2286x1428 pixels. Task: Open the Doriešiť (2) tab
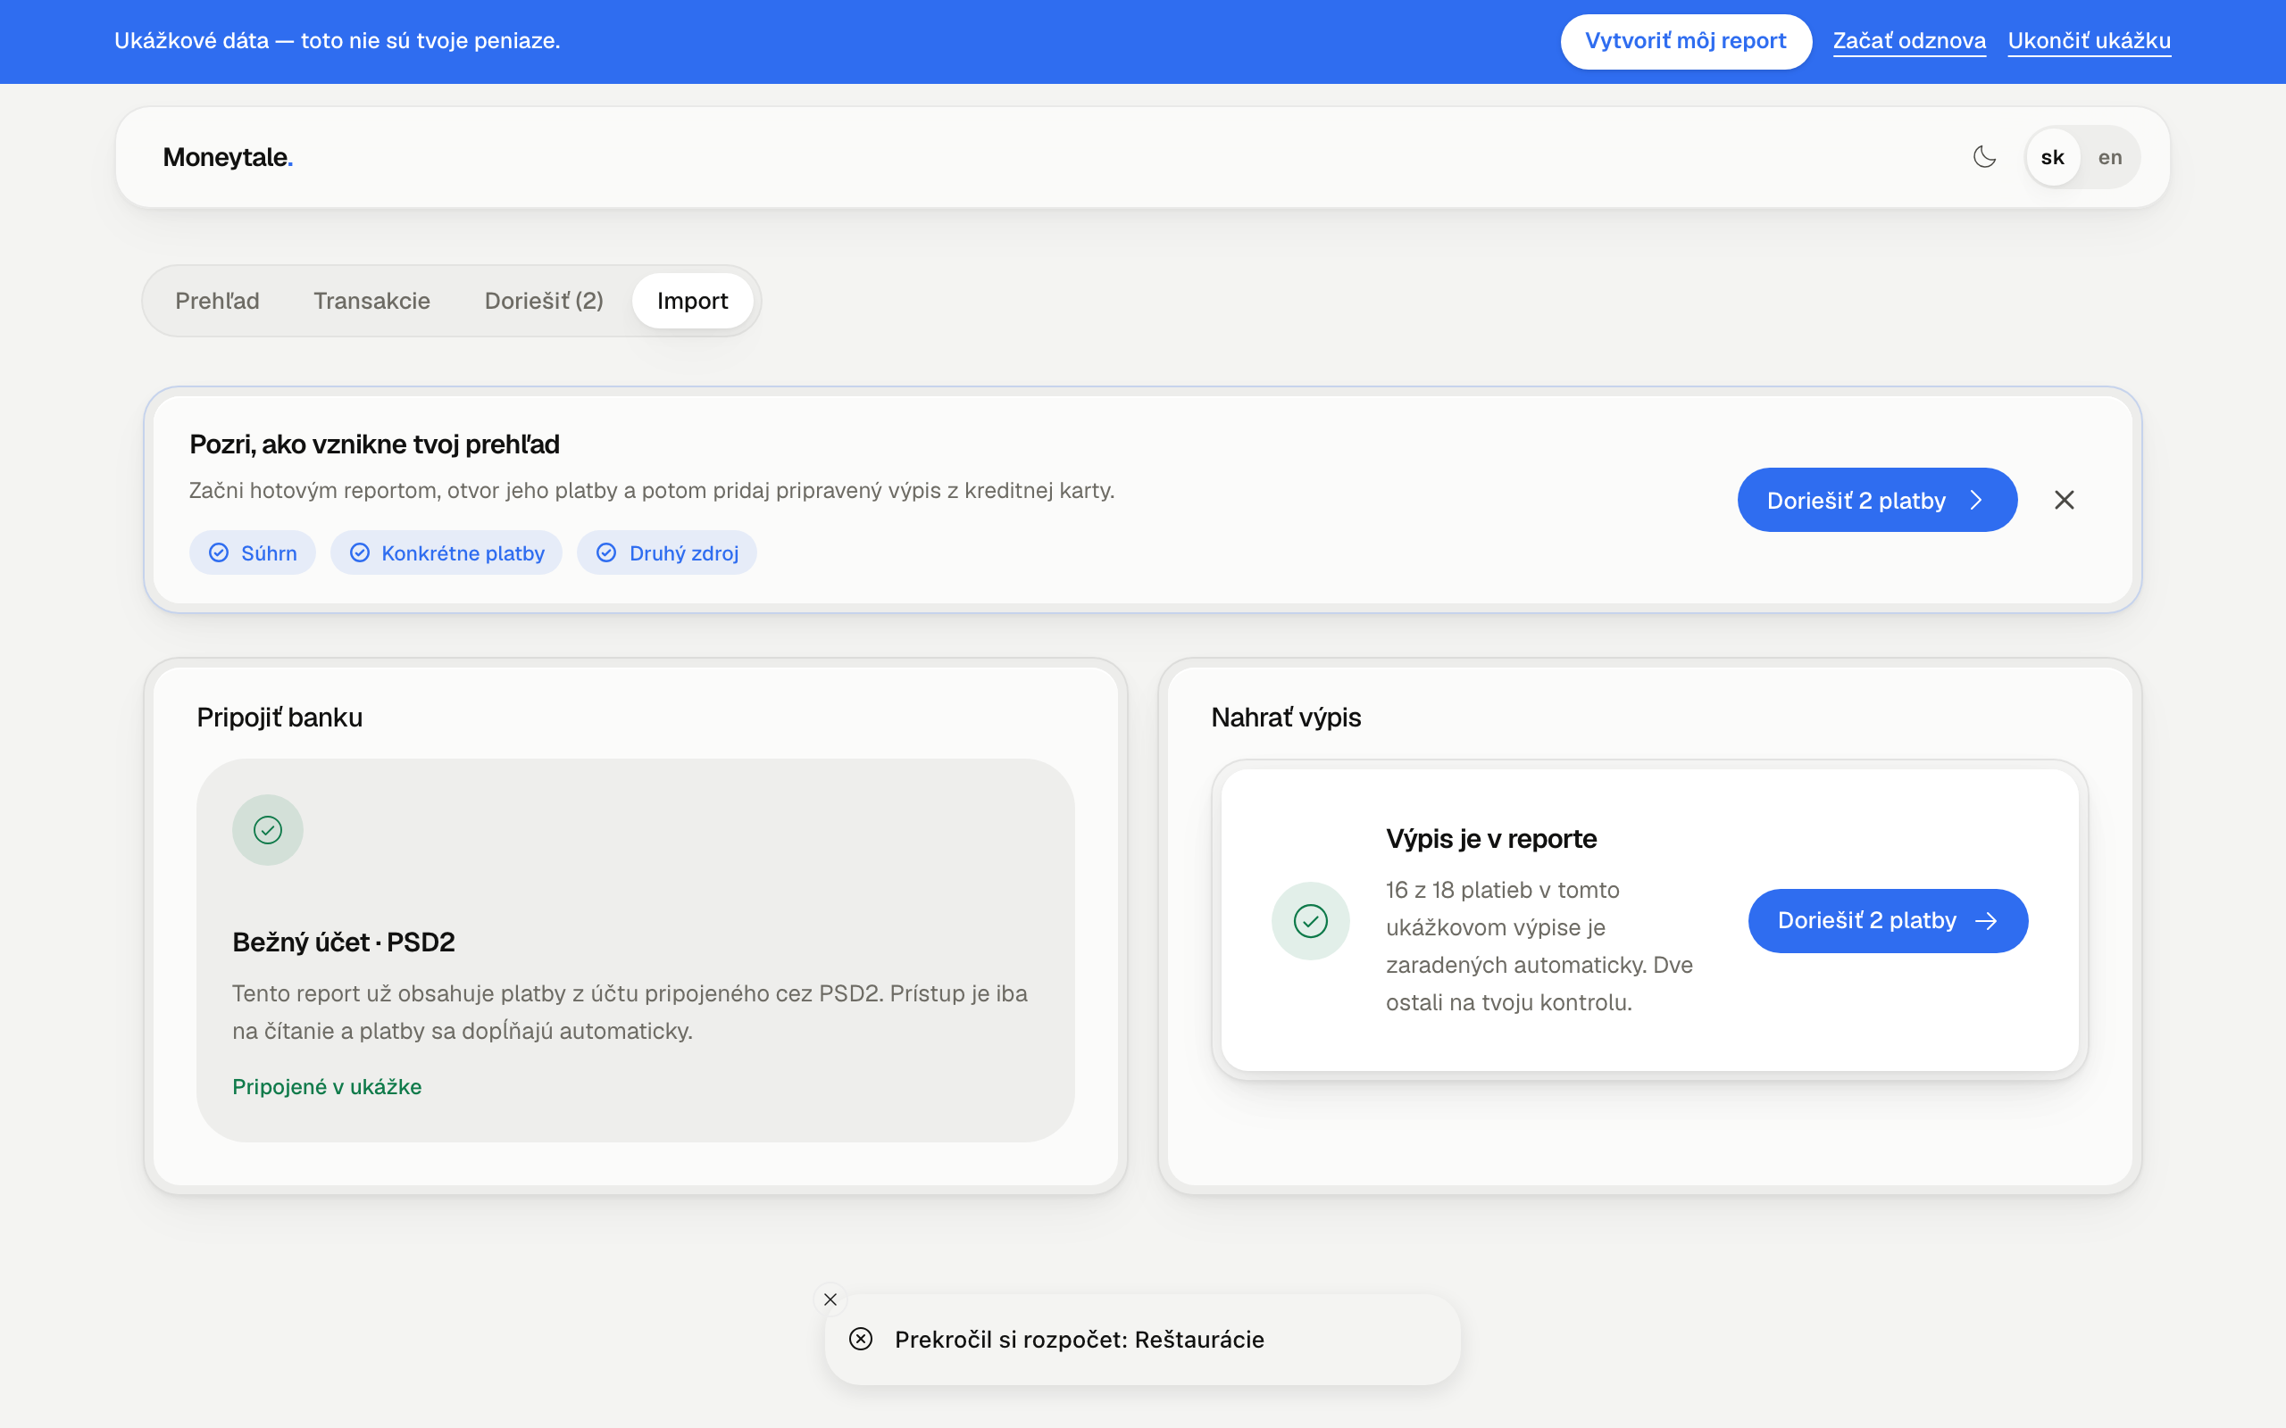pos(544,301)
